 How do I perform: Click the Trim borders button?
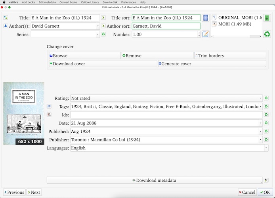(x=230, y=55)
